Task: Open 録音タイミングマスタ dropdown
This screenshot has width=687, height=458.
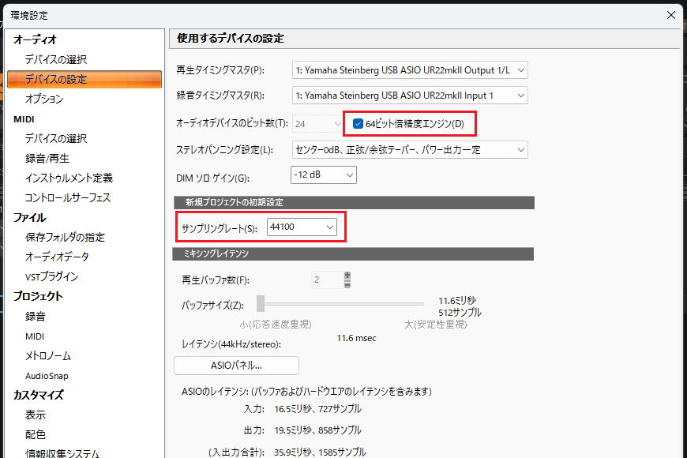Action: (410, 96)
